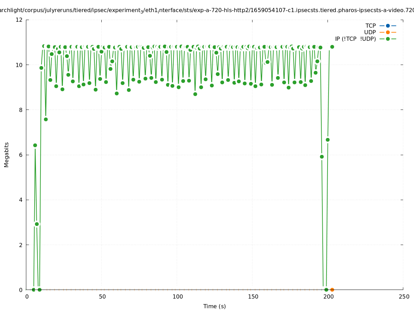Click the orange UDP legend marker
The width and height of the screenshot is (414, 311).
(388, 32)
